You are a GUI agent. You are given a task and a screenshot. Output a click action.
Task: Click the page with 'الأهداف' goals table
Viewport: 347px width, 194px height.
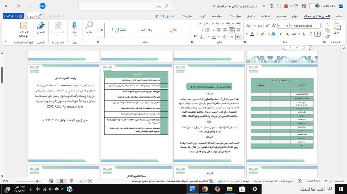(x=136, y=114)
